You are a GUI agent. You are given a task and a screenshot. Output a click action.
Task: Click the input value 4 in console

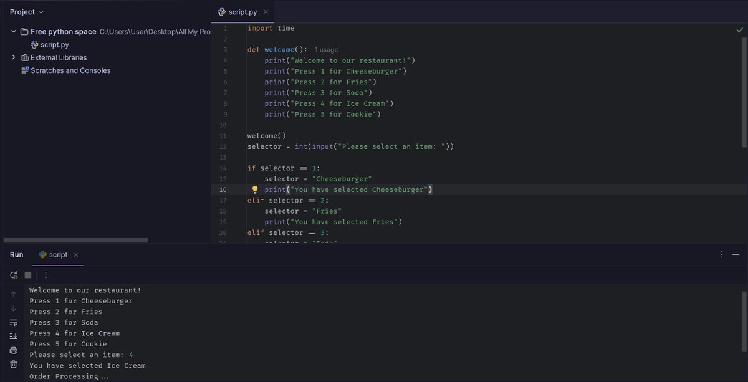131,355
